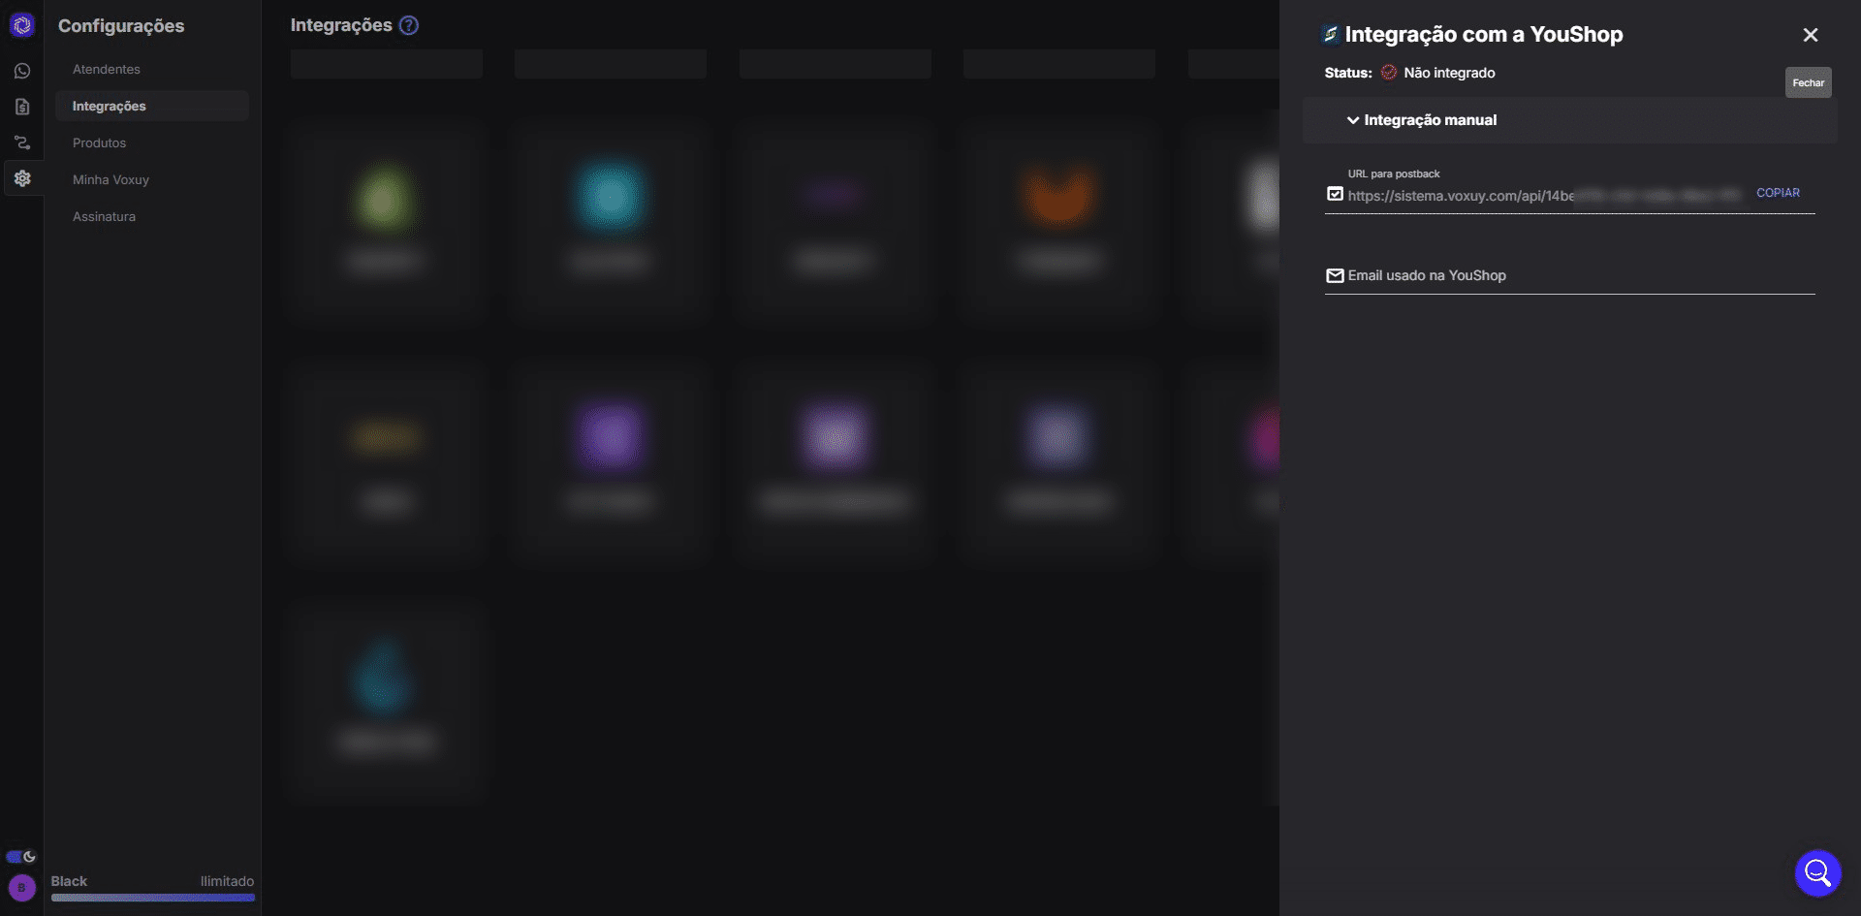Open the support chat bubble button
This screenshot has width=1861, height=916.
(x=1817, y=873)
